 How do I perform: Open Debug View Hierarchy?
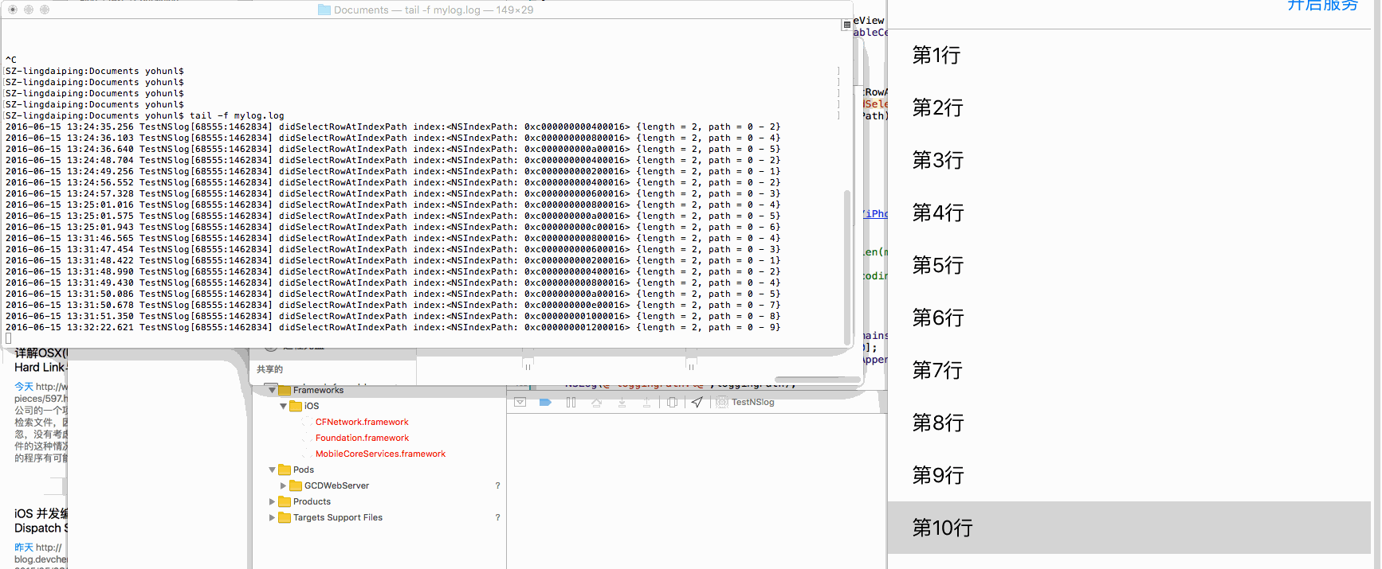[x=672, y=402]
